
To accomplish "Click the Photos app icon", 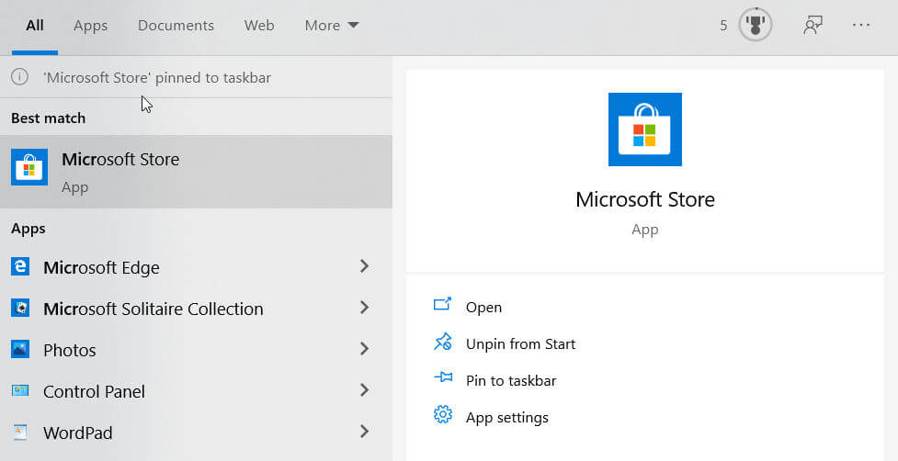I will (20, 349).
